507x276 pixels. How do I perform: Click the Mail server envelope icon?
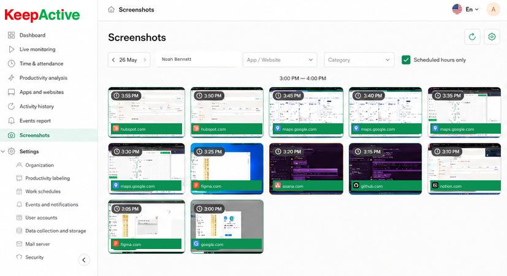coord(19,244)
